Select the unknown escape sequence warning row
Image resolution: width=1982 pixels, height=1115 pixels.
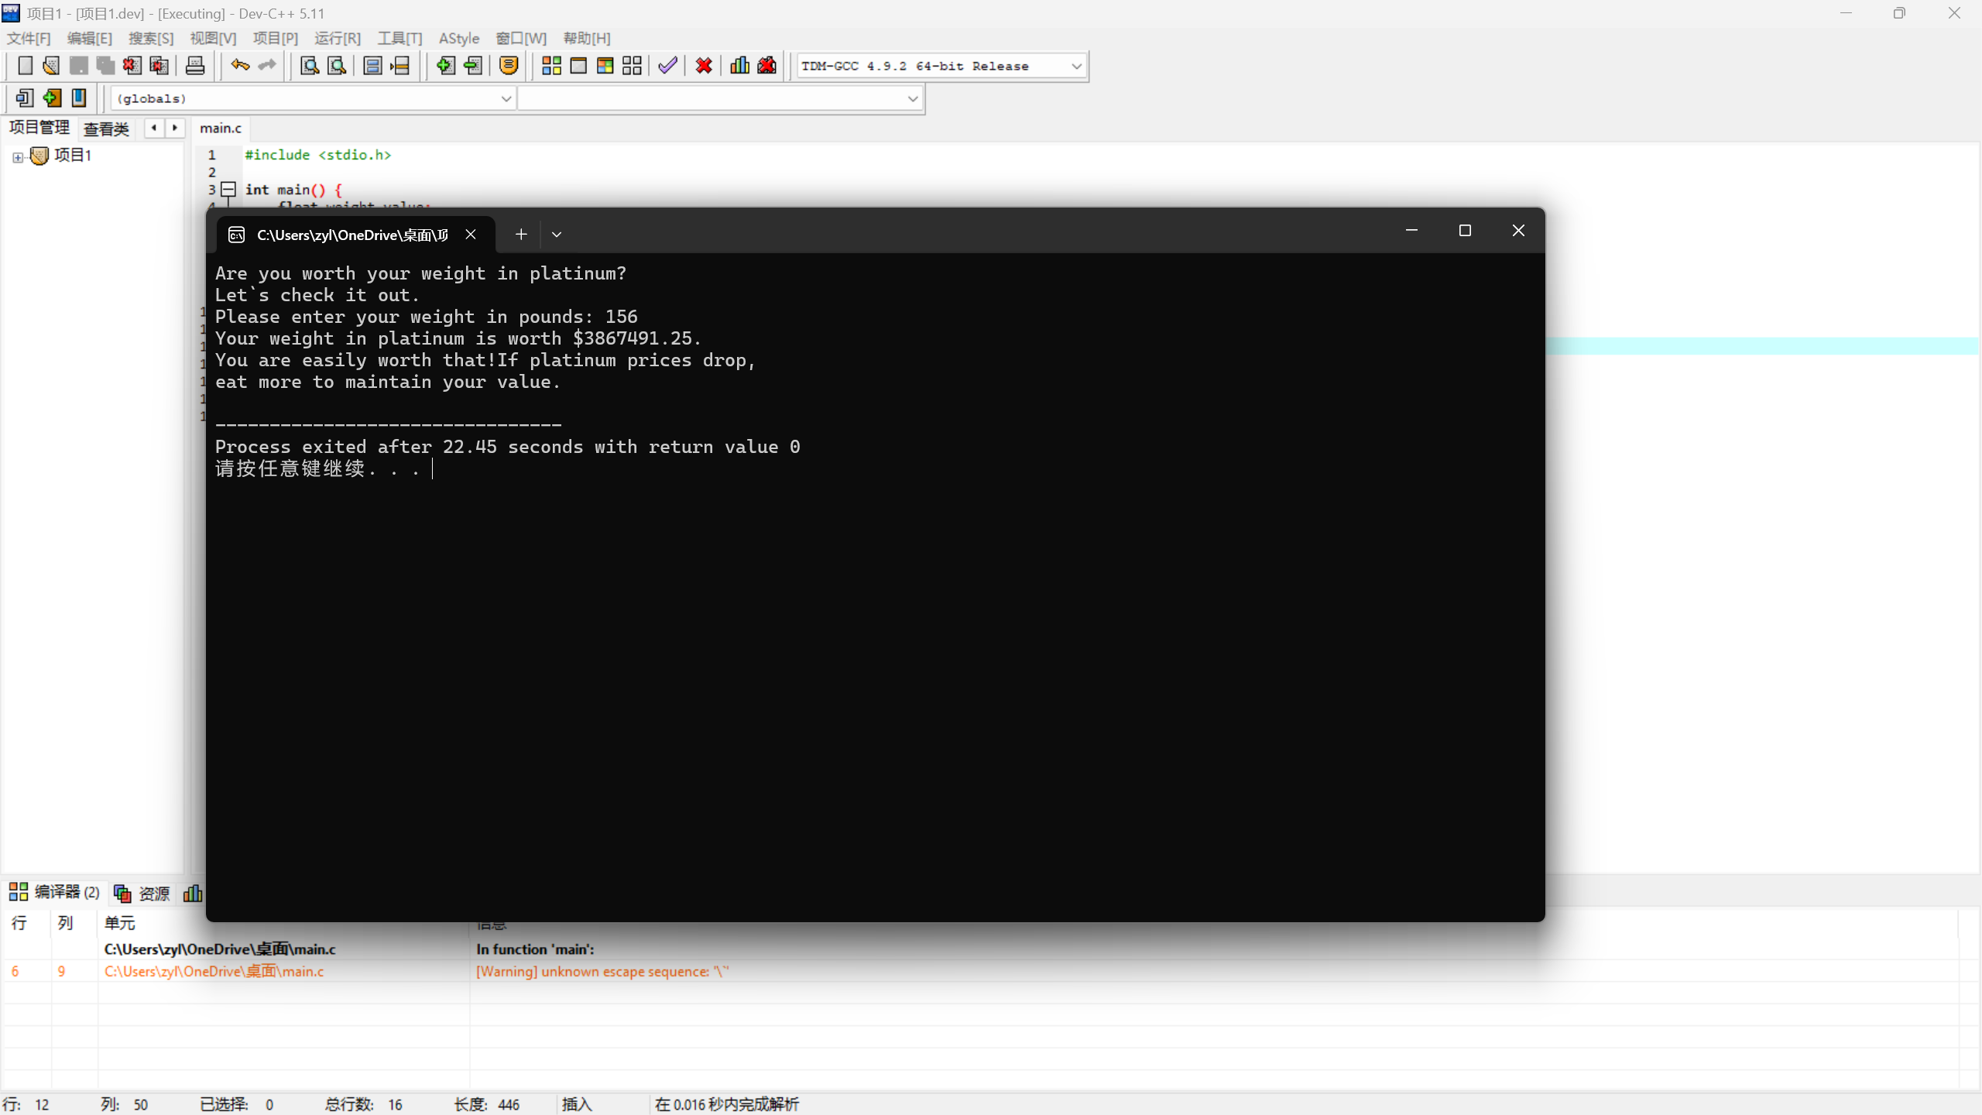tap(601, 971)
